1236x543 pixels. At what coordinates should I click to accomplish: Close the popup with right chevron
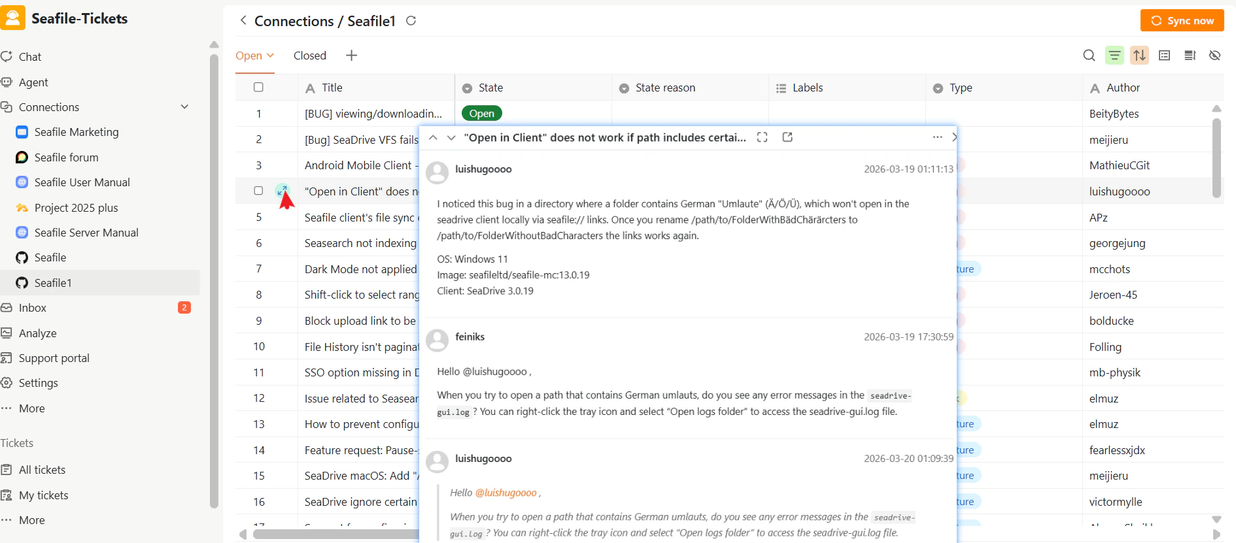coord(954,137)
